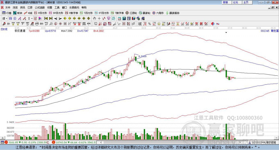Viewport: 279px width, 150px height.
Task: Select the circle crosshair target tool
Action: click(x=56, y=24)
